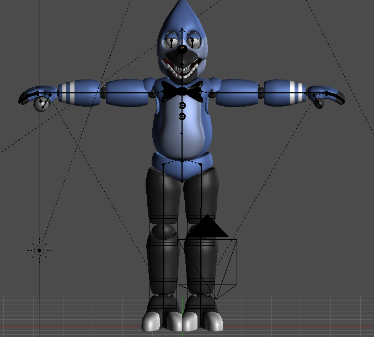Select the upper button on the character's chest
Viewport: 374px width, 337px height.
click(182, 106)
